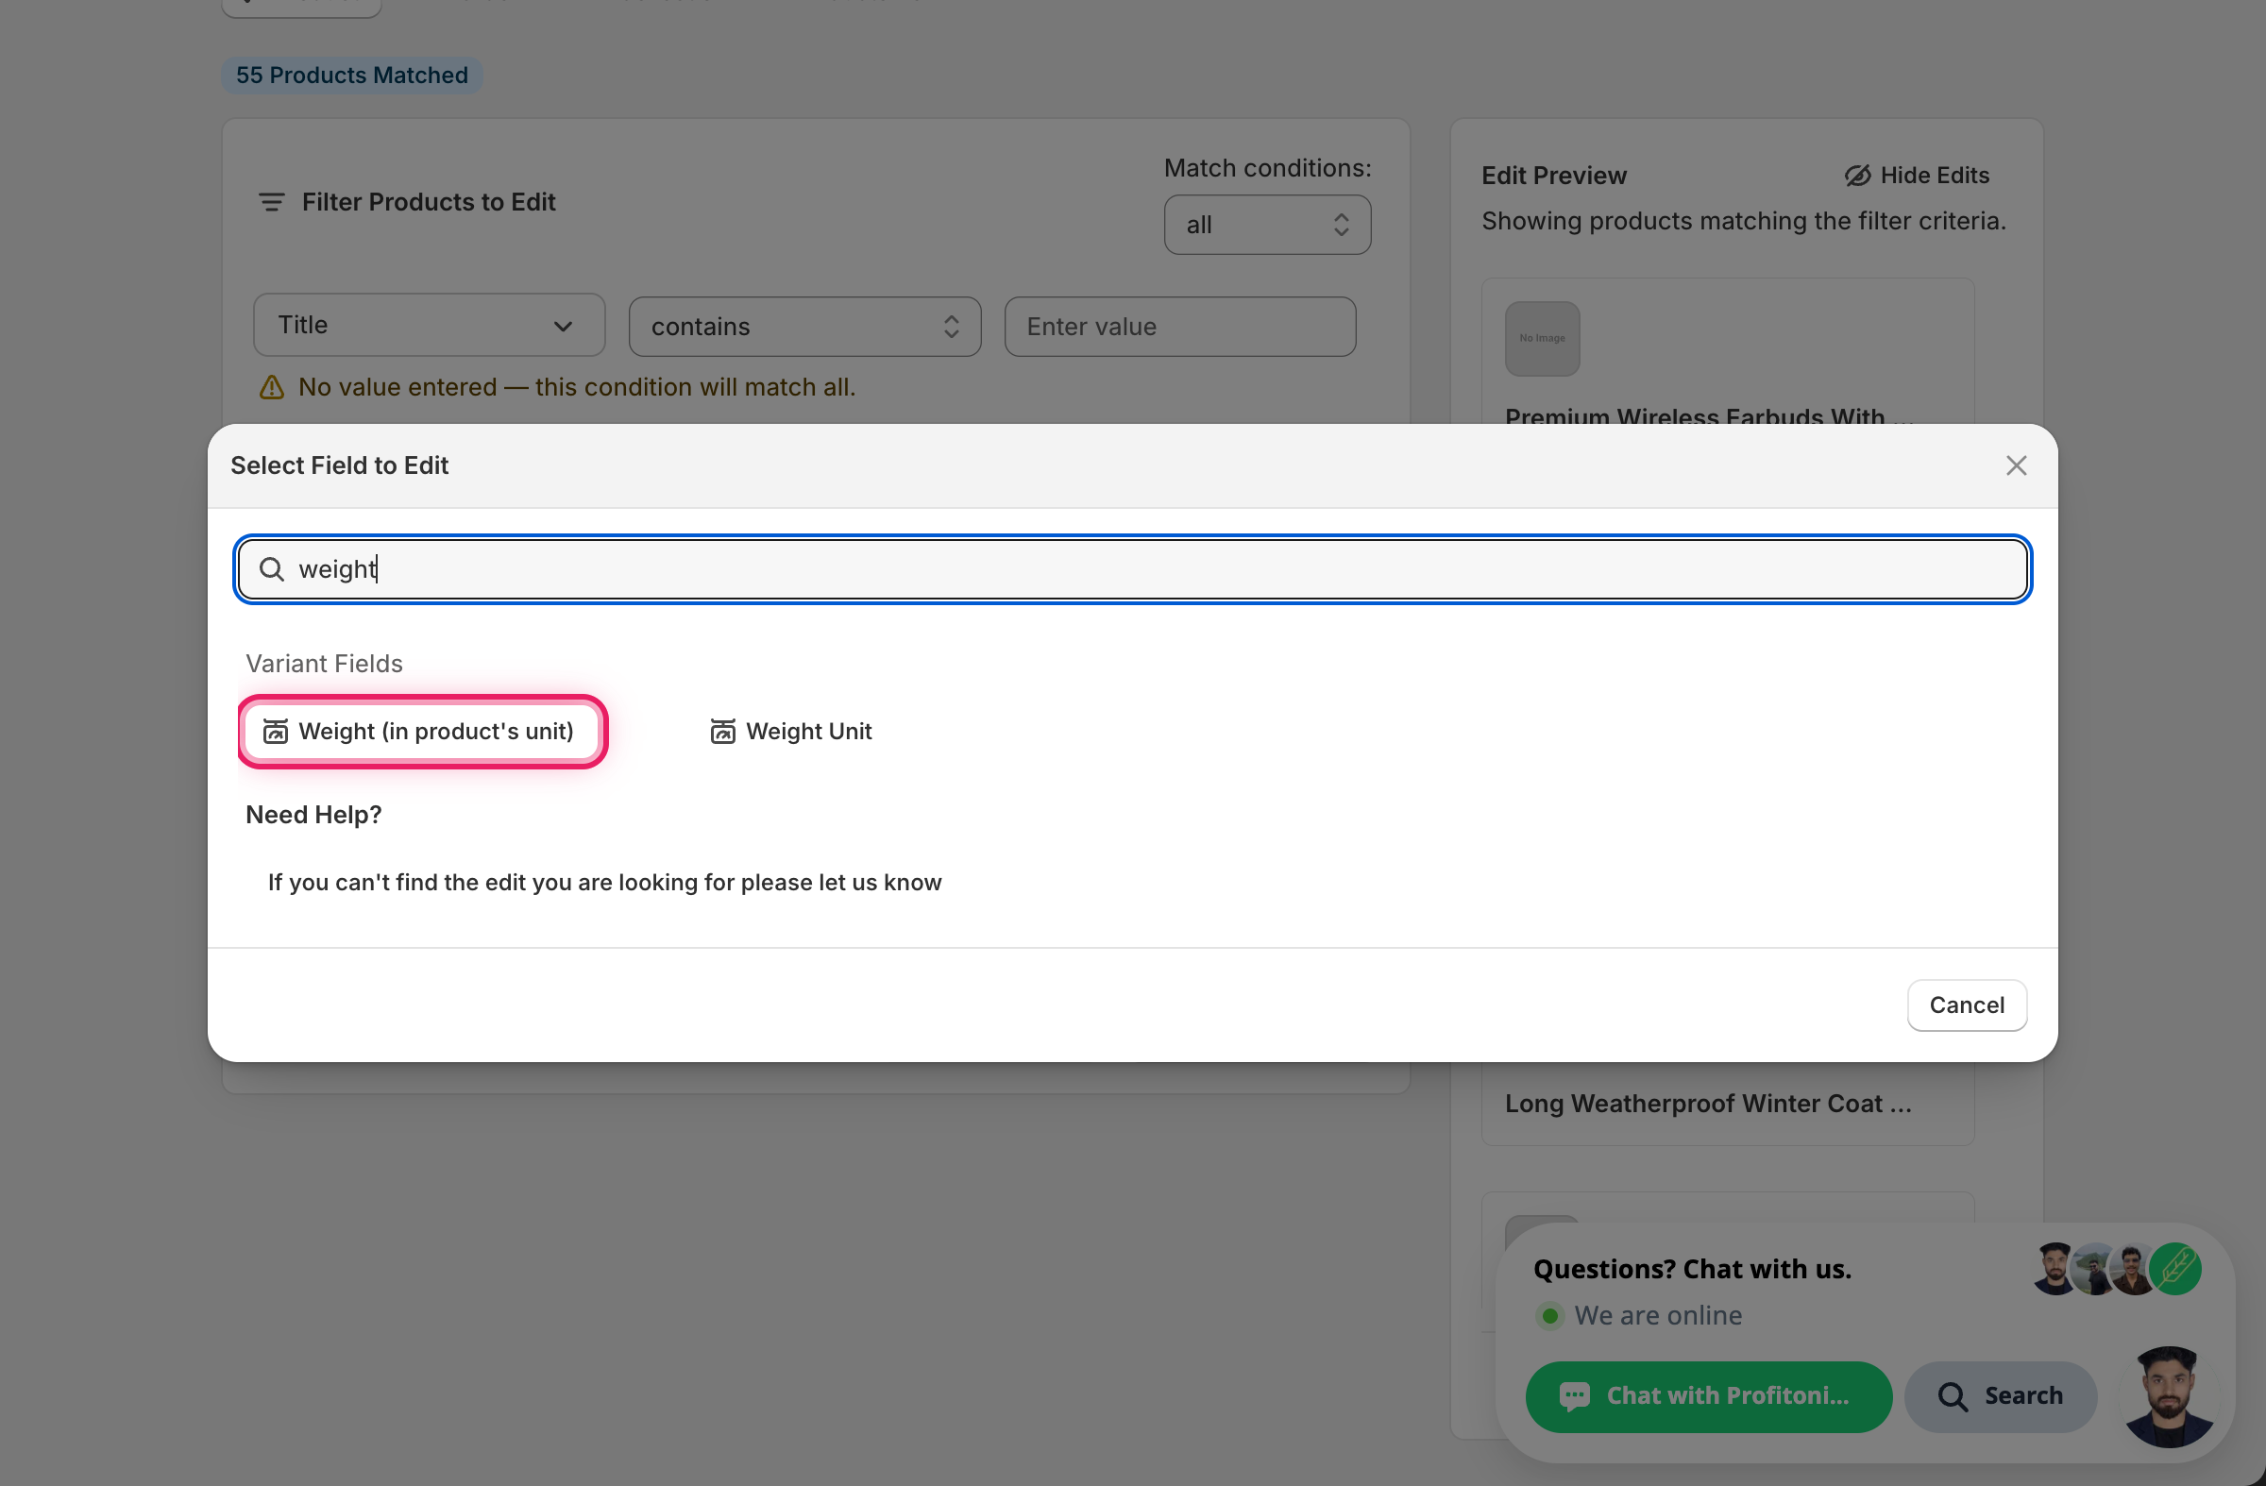
Task: Click the magnifier icon in the search field
Action: coord(271,569)
